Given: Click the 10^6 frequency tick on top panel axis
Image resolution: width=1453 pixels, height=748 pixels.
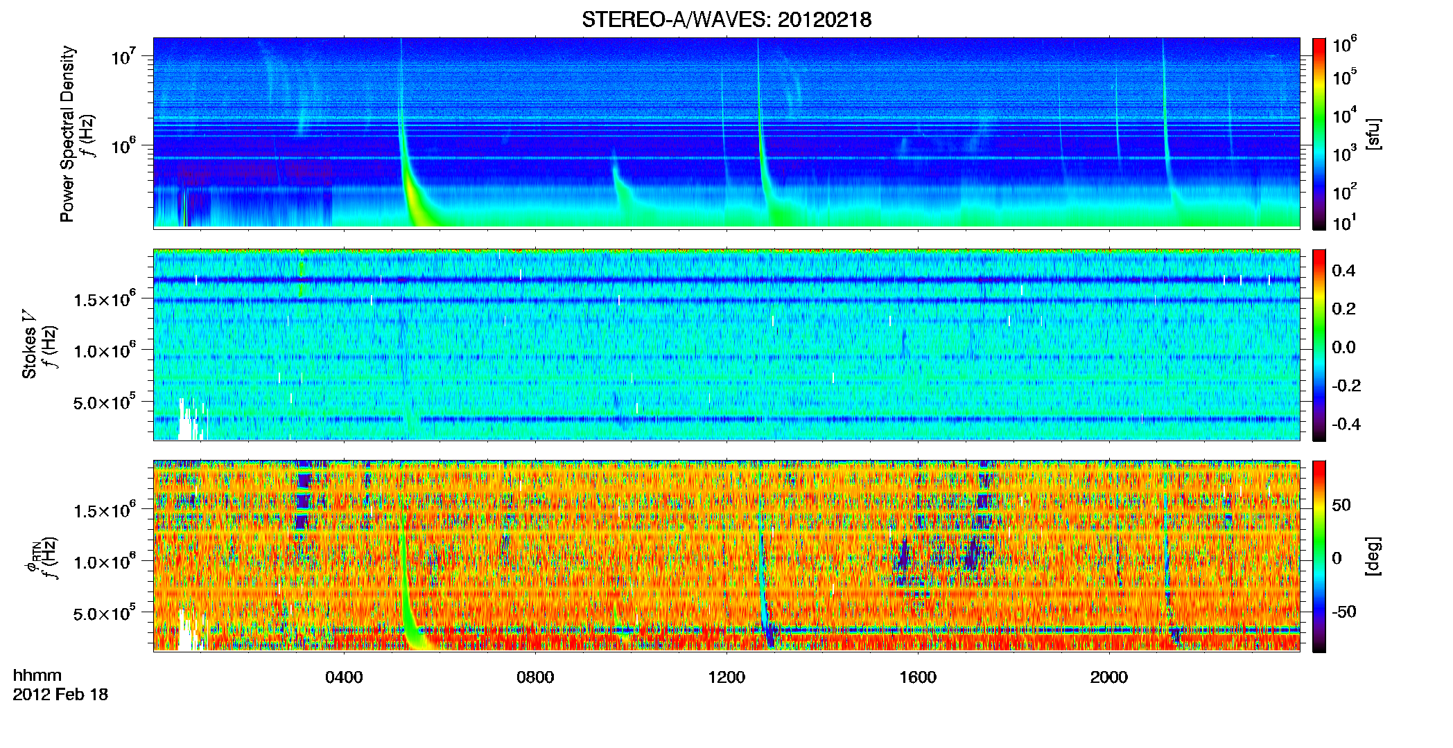Looking at the screenshot, I should [123, 145].
